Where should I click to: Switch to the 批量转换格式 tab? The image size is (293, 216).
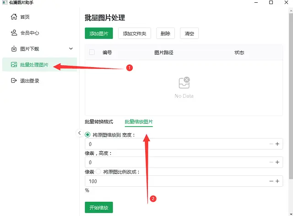tap(99, 121)
